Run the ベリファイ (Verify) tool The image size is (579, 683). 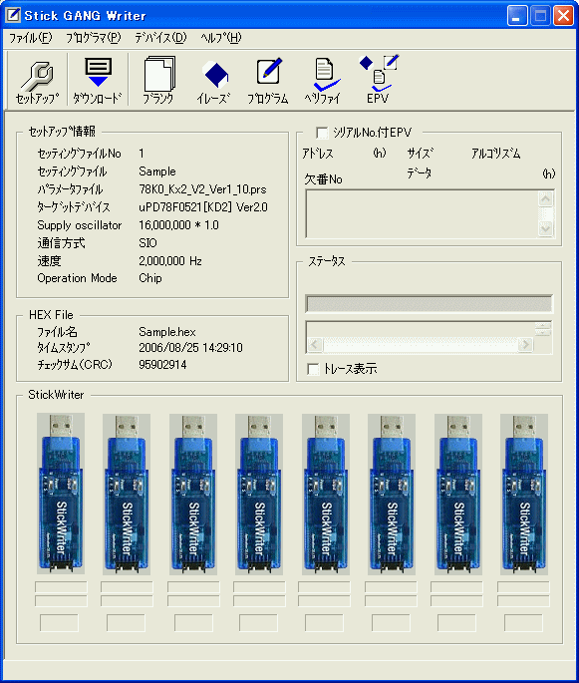click(323, 81)
